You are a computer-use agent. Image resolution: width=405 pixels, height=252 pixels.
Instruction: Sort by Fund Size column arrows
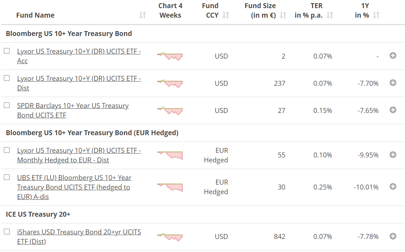pyautogui.click(x=283, y=15)
